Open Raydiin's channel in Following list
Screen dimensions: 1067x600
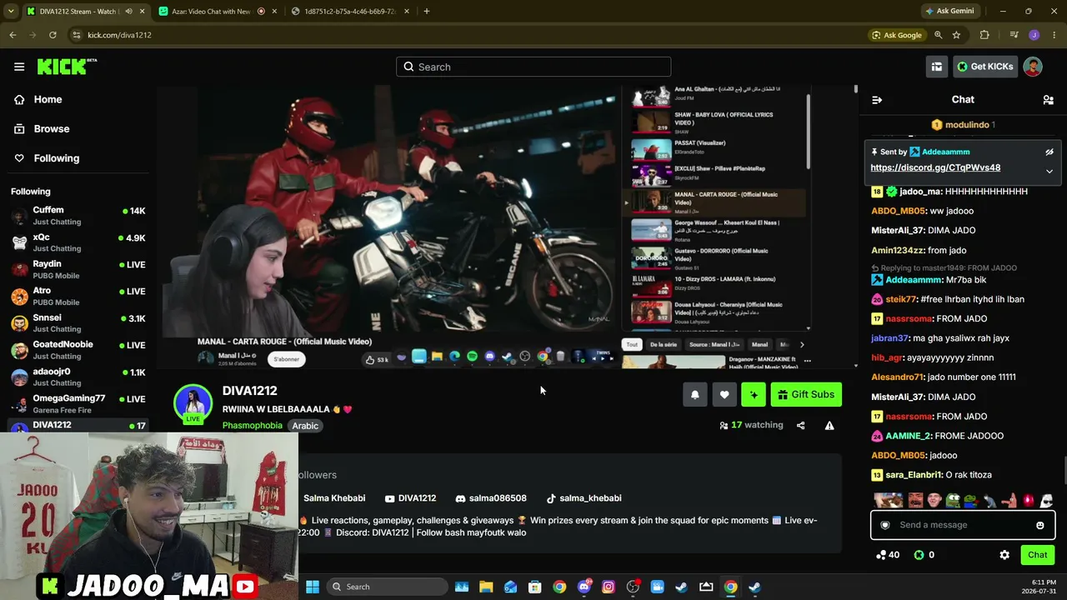(78, 269)
